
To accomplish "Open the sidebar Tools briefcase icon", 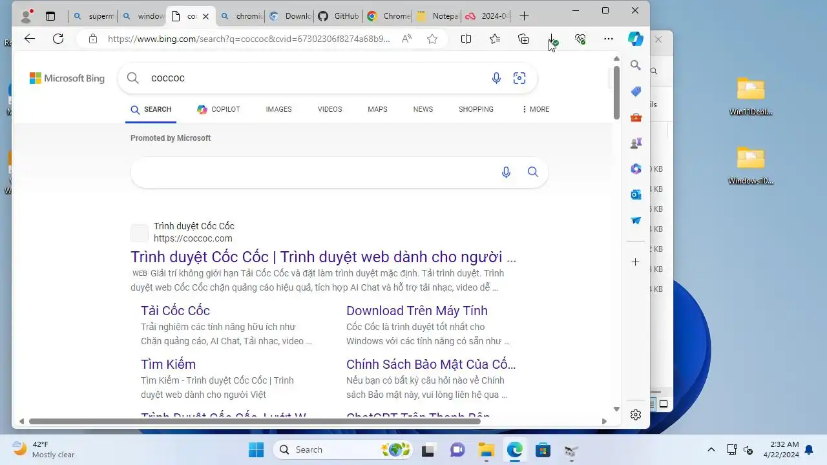I will 636,117.
